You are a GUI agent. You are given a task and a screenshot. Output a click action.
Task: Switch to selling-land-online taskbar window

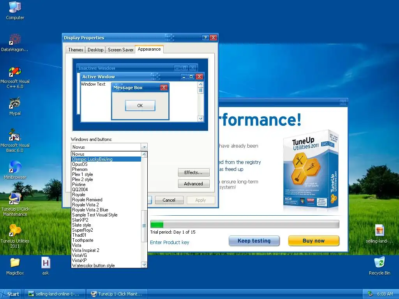coord(55,294)
